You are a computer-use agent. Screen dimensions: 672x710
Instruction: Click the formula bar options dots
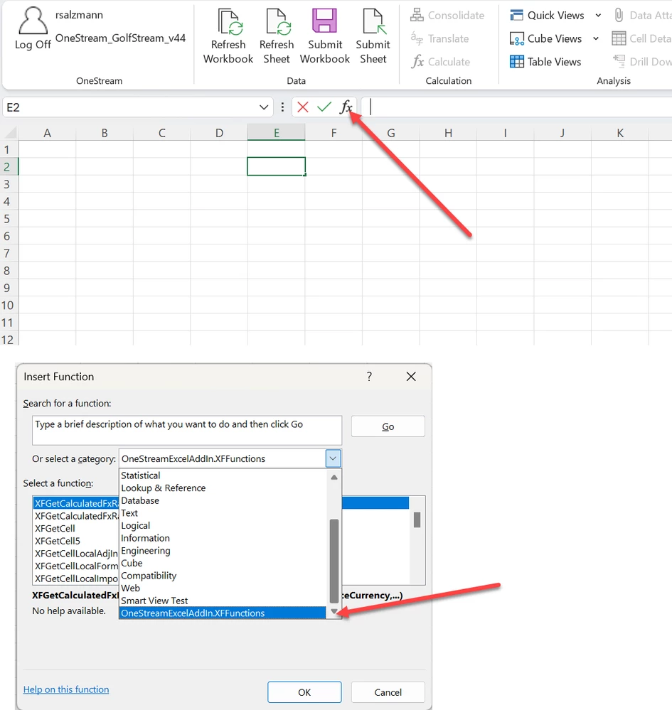tap(282, 107)
